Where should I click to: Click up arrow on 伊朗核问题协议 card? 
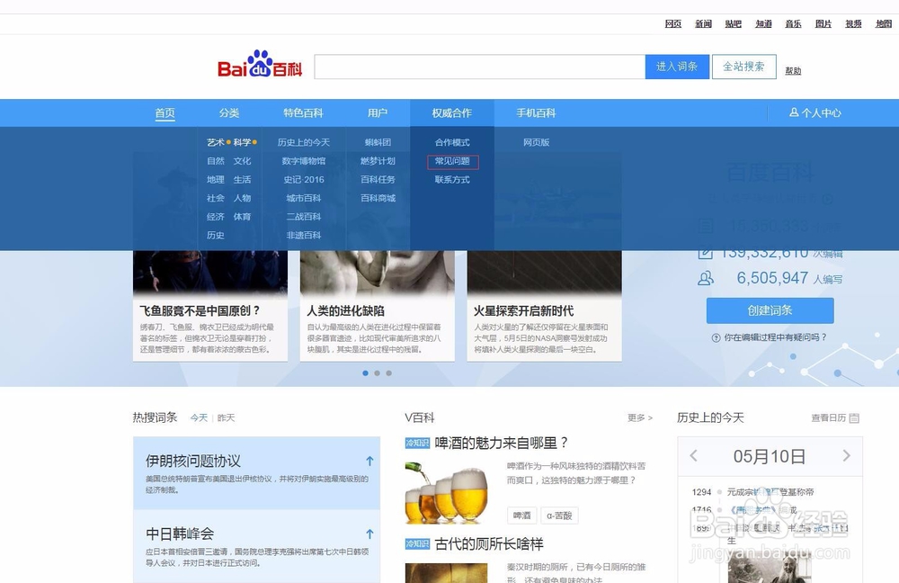point(369,461)
